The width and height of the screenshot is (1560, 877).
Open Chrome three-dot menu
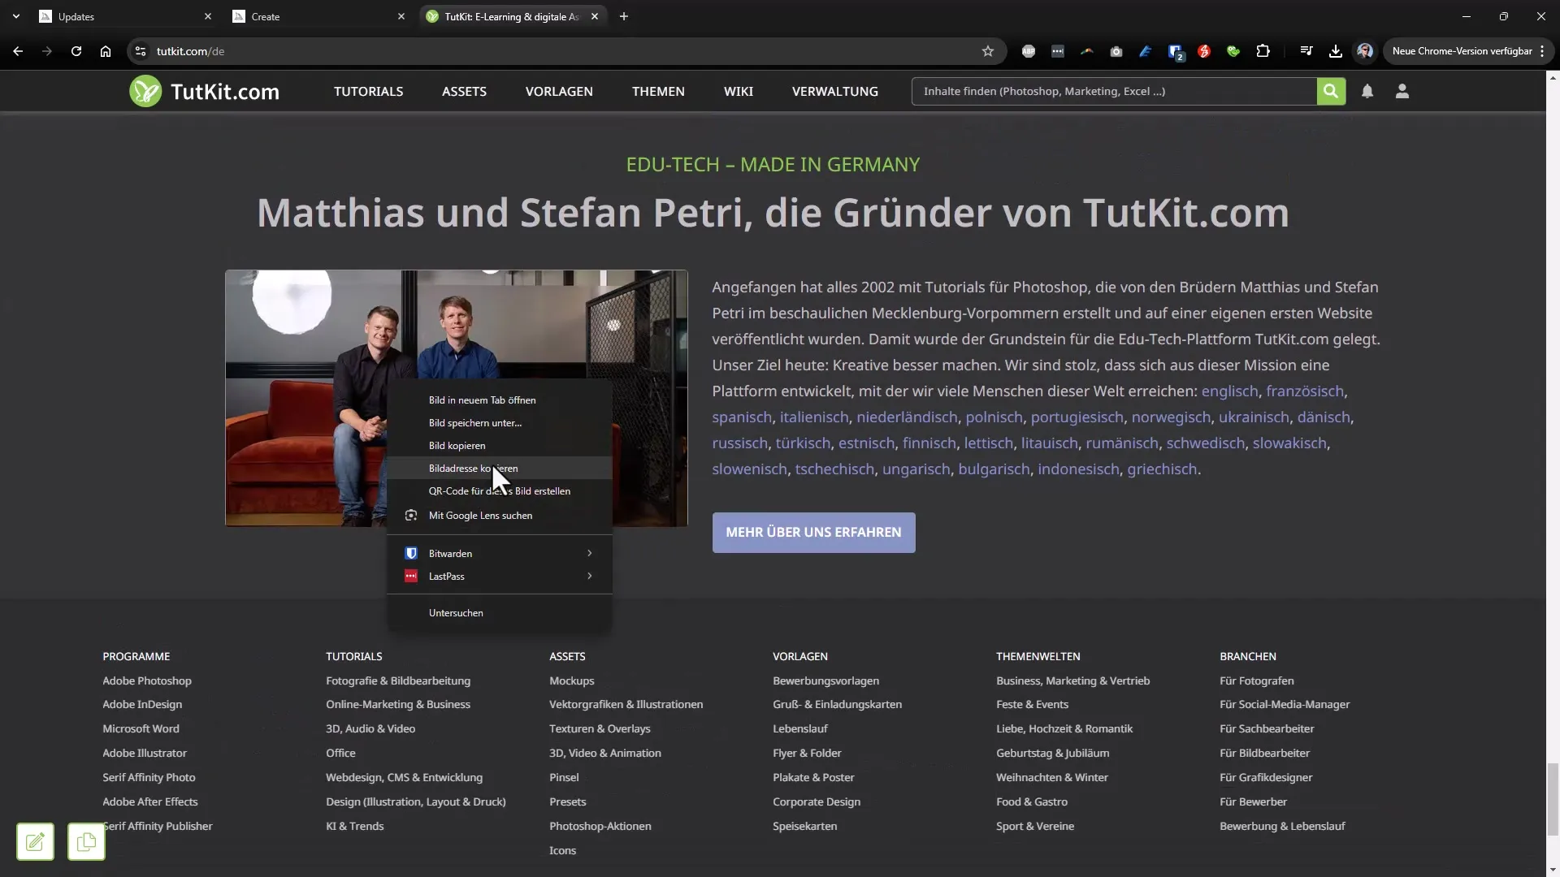[1542, 51]
